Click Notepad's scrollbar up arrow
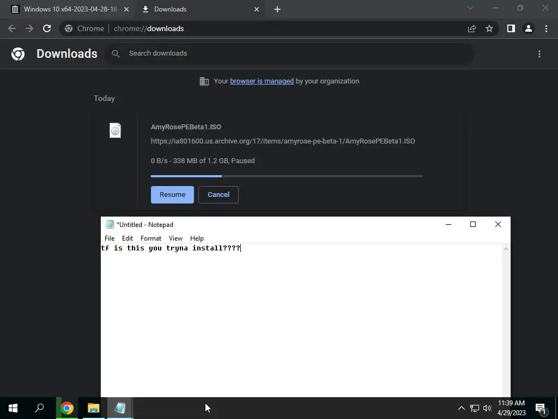558x419 pixels. (506, 249)
